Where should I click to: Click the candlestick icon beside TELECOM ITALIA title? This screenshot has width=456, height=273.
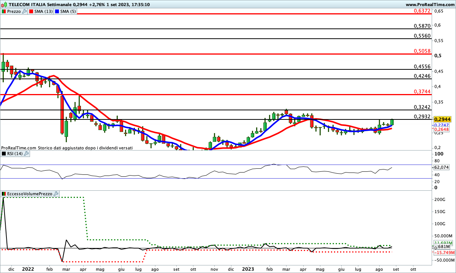[4, 5]
